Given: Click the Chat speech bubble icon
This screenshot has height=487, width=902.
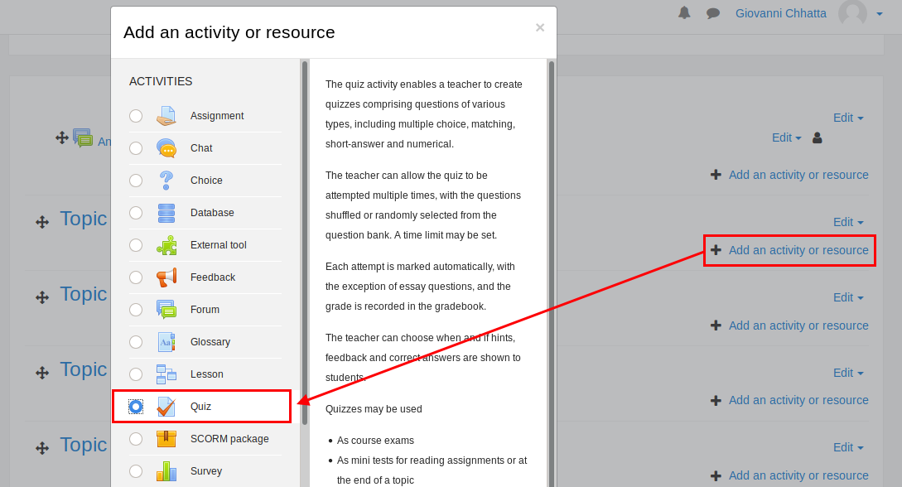Looking at the screenshot, I should (166, 148).
